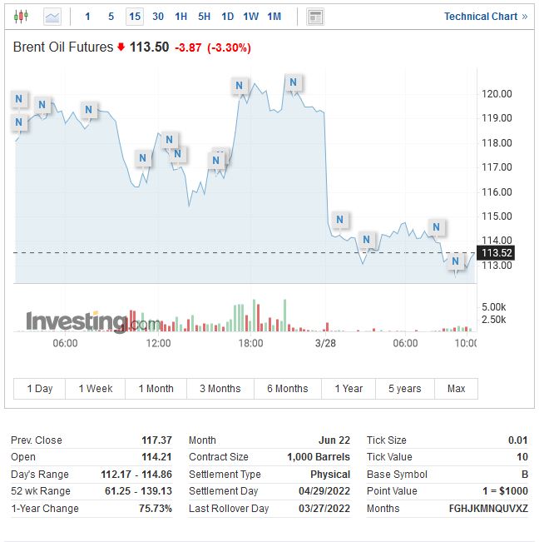Select the 1H chart interval
The width and height of the screenshot is (539, 542).
point(181,17)
